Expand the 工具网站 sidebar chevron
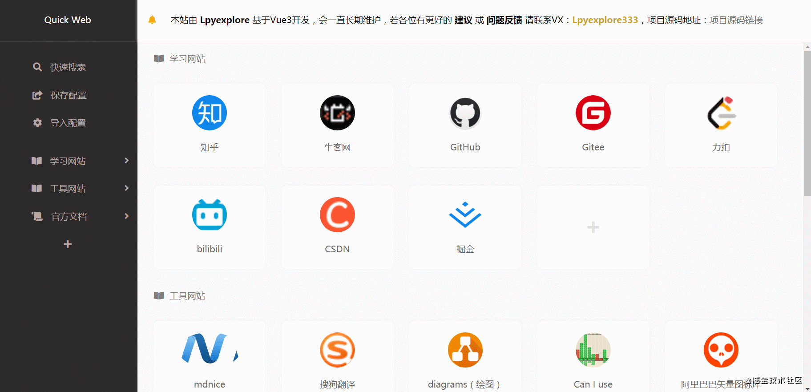811x392 pixels. 127,188
